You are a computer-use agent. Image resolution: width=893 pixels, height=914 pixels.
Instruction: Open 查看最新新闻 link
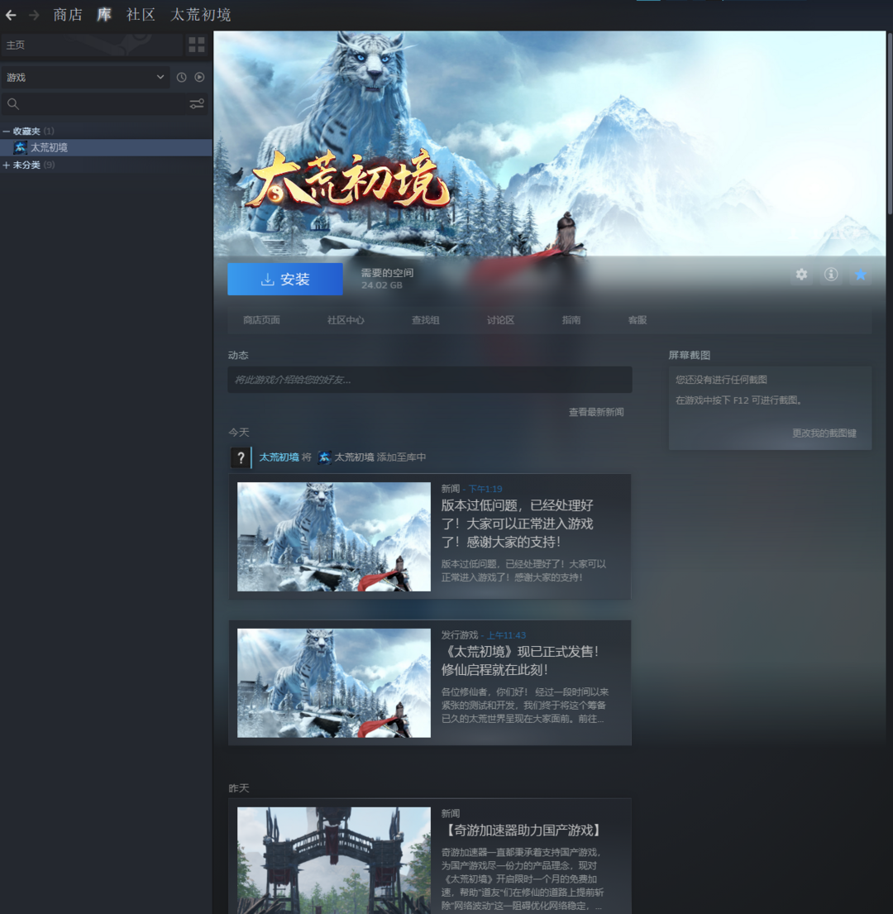click(595, 412)
